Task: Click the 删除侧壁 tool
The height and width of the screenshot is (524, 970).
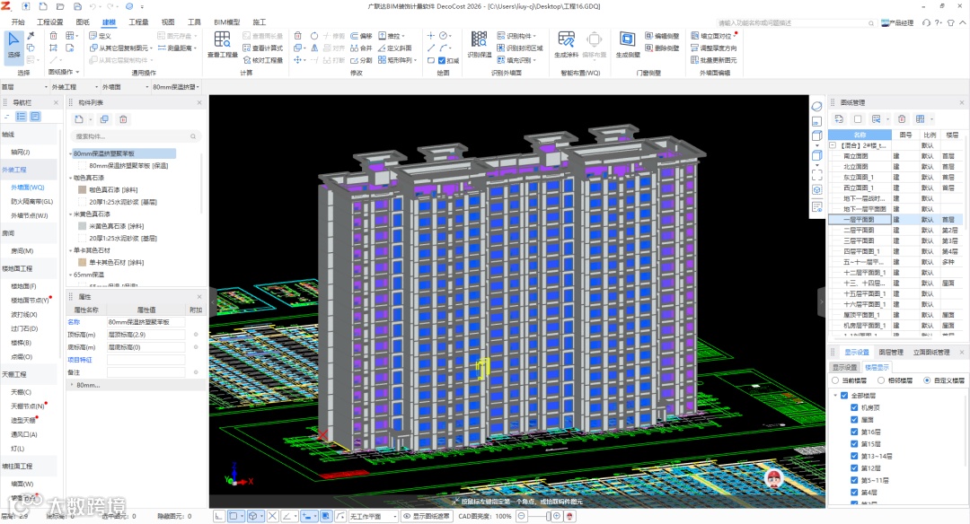Action: [662, 48]
